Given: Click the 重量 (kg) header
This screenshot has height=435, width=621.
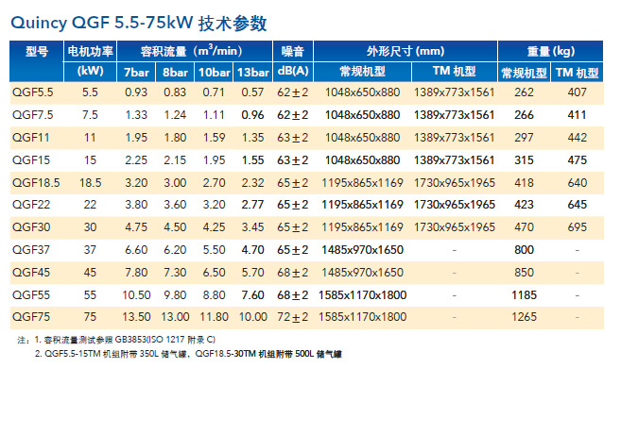Looking at the screenshot, I should 550,51.
